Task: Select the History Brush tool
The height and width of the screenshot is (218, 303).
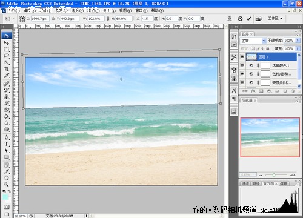Action: tap(7, 104)
